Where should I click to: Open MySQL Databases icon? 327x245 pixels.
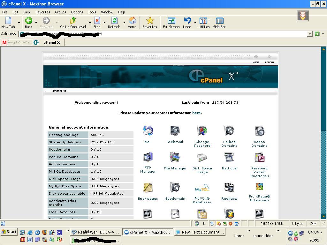point(202,188)
